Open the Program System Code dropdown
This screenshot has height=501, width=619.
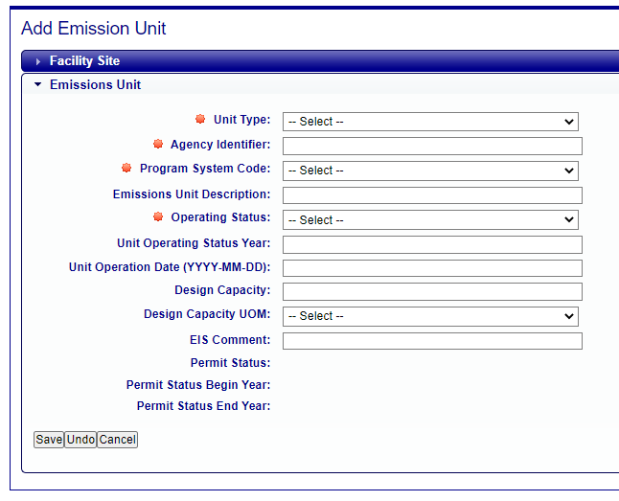pos(430,171)
